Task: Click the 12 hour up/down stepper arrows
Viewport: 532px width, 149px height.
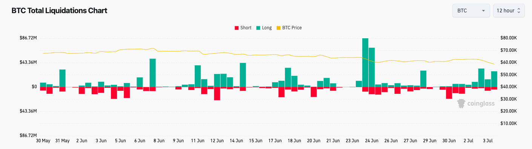Action: coord(519,11)
